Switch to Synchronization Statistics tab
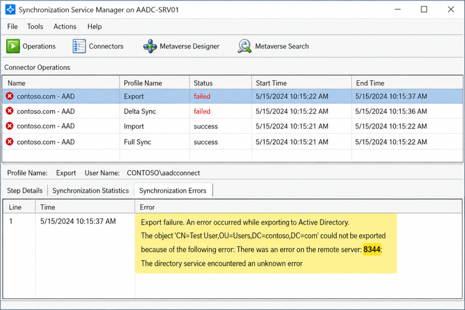The width and height of the screenshot is (465, 310). click(90, 191)
